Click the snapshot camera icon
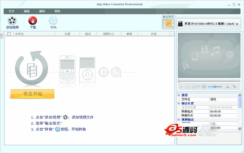Screen dimensions: 244x153 pos(194,87)
